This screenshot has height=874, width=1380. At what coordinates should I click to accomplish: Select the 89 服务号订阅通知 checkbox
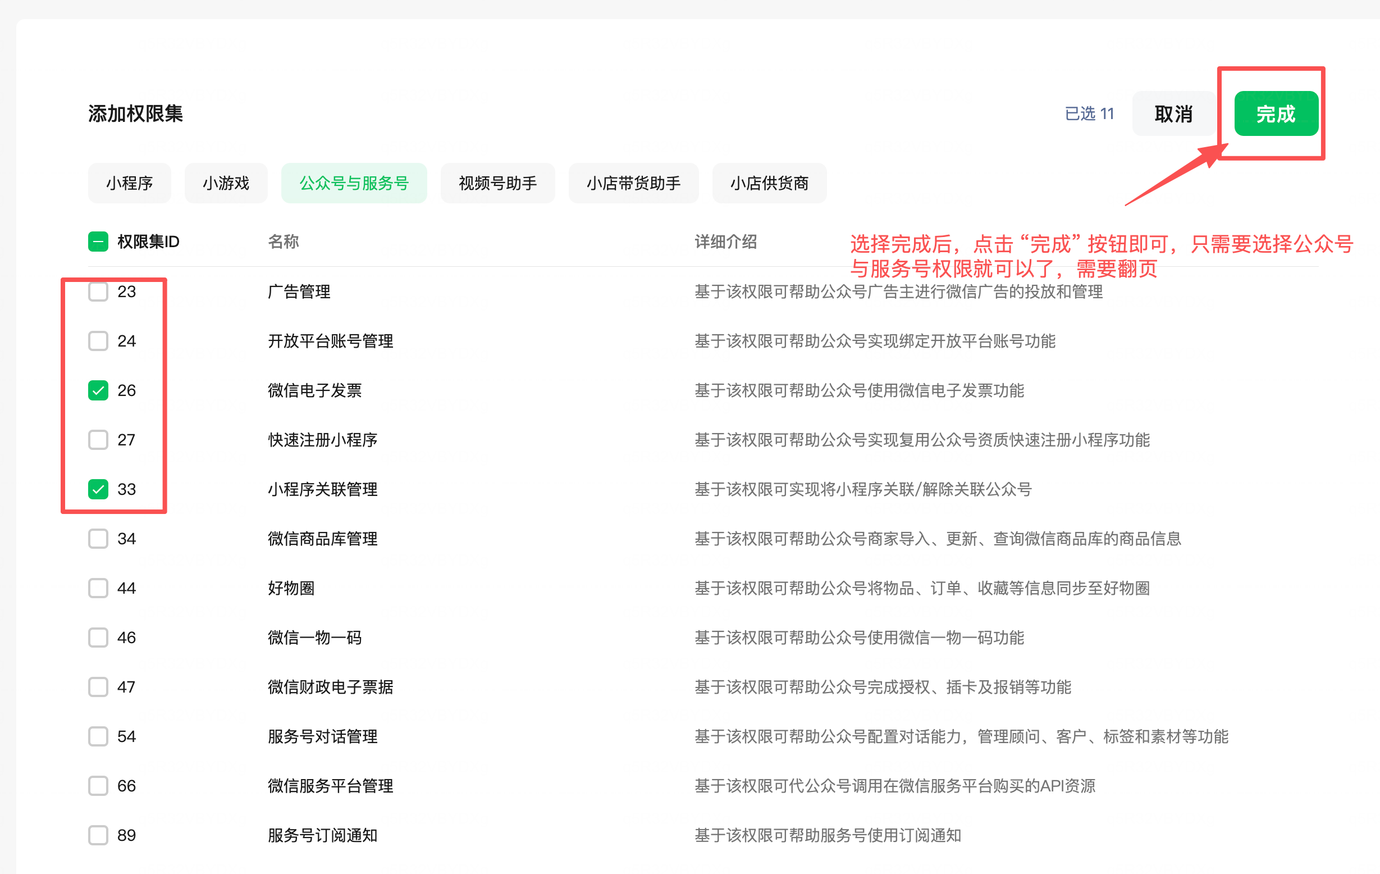98,835
